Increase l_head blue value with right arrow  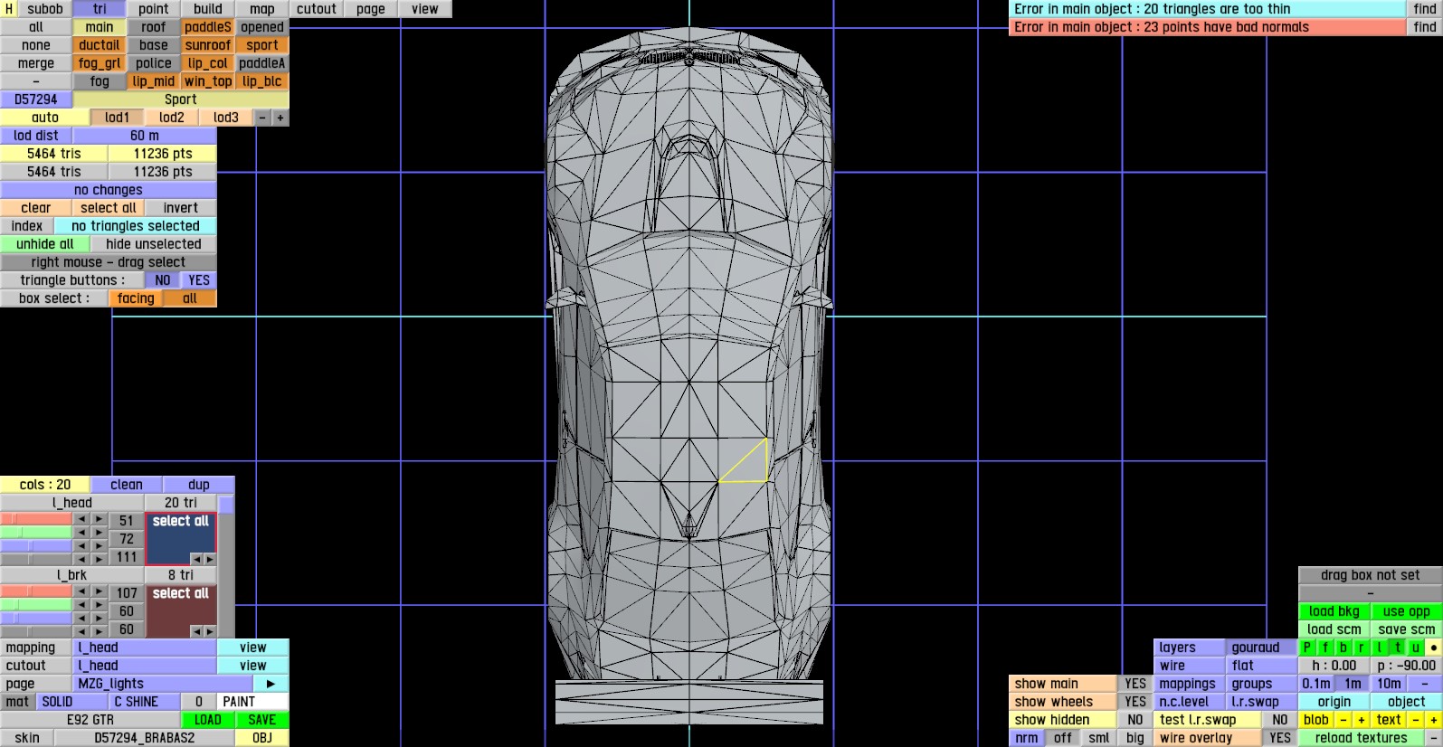coord(100,546)
